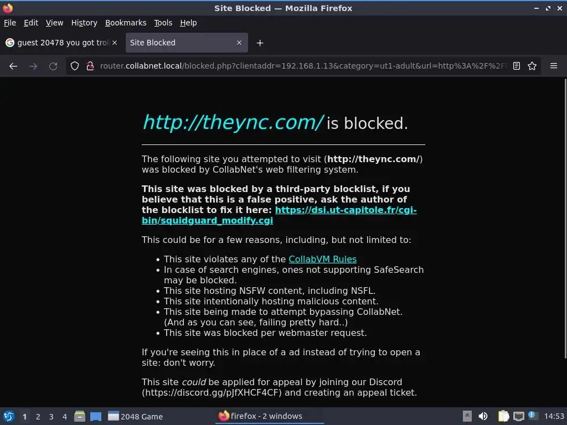Click the update notifier tray icon

[x=533, y=416]
